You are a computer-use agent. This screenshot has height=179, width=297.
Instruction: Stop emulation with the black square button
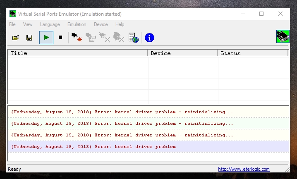pos(60,38)
